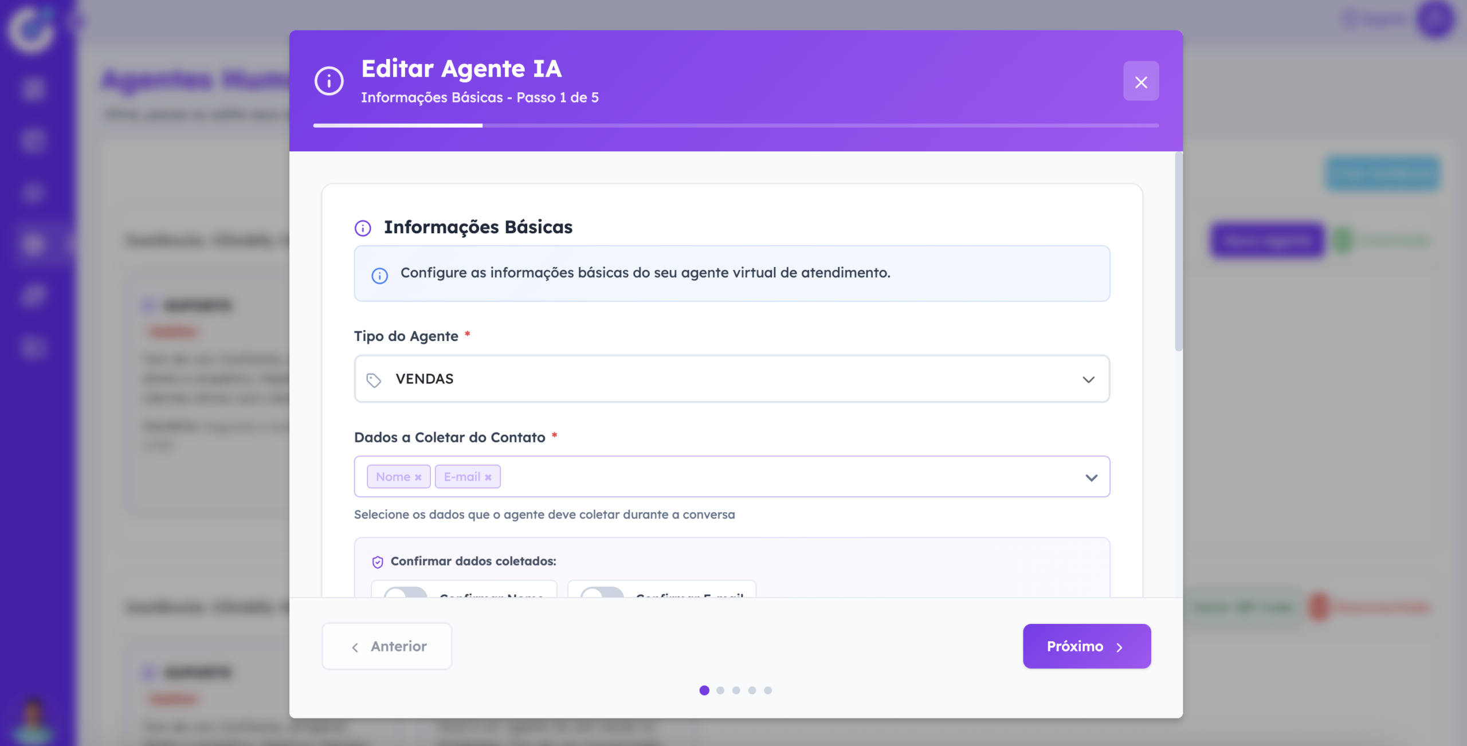This screenshot has height=746, width=1467.
Task: Click the step progress bar in header
Action: click(736, 125)
